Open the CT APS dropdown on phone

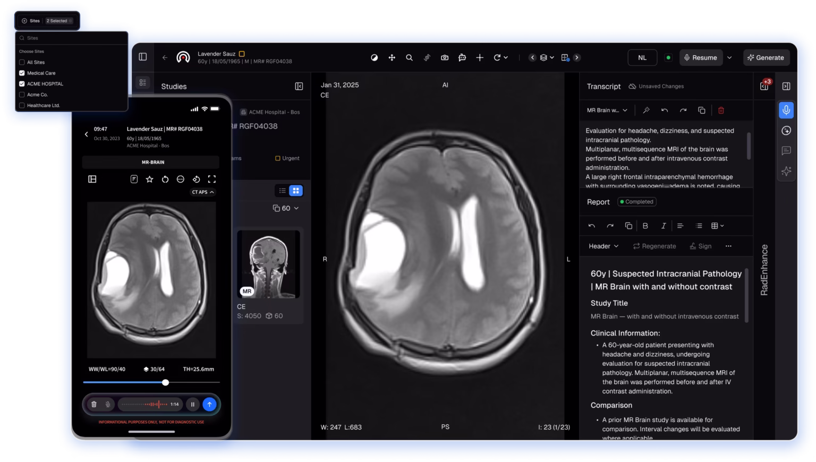click(x=203, y=192)
